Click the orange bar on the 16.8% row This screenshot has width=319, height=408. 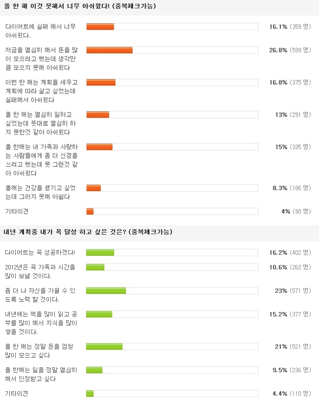coord(101,82)
